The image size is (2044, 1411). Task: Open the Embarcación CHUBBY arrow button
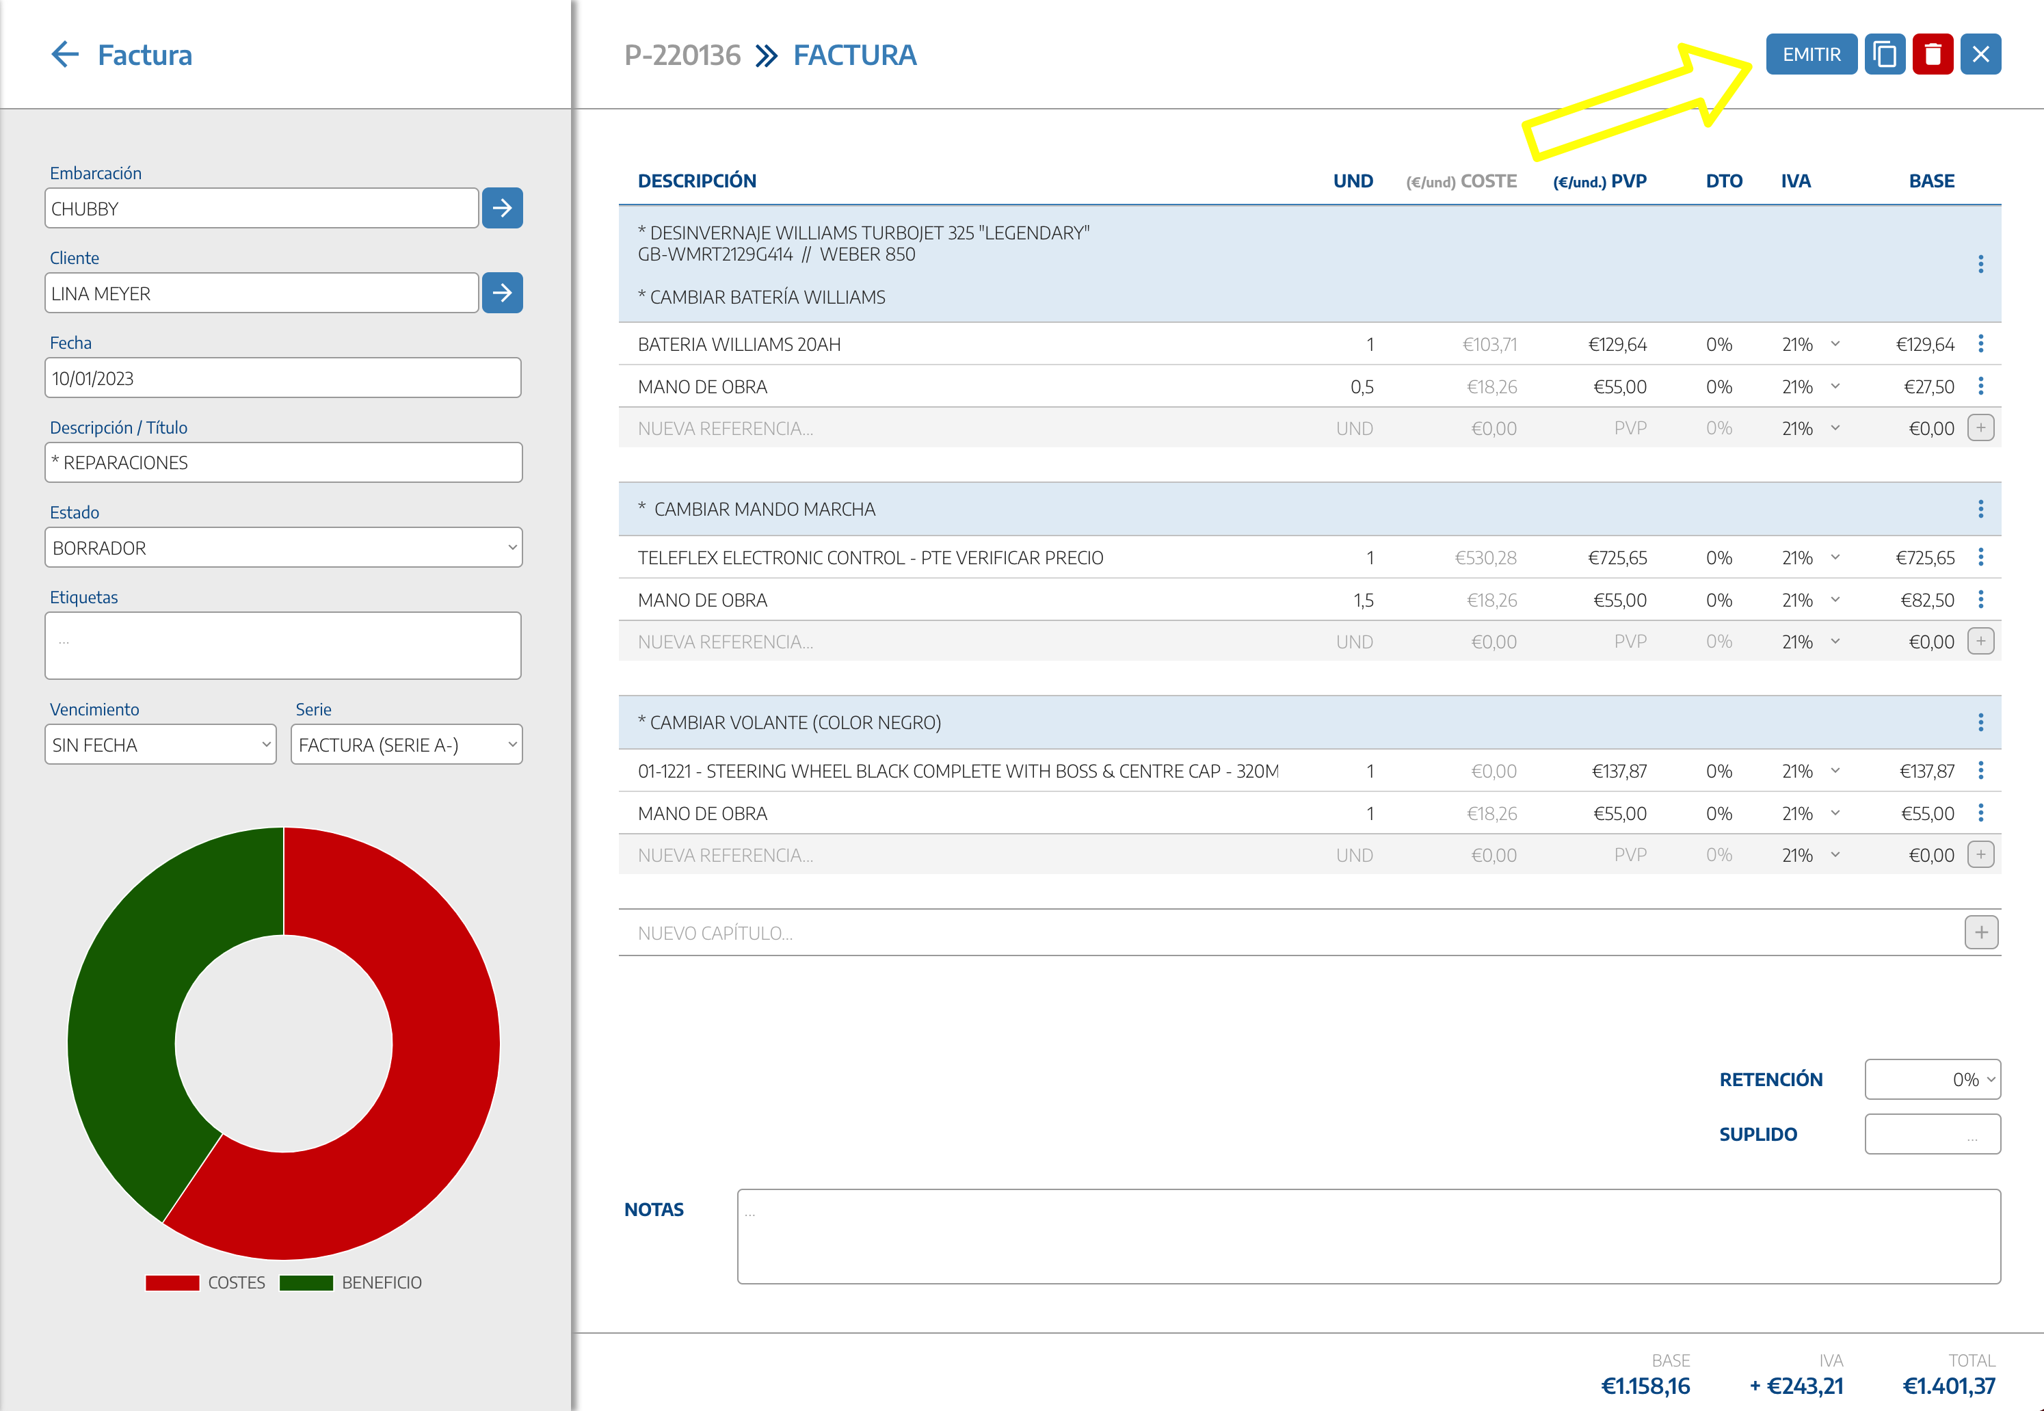502,209
